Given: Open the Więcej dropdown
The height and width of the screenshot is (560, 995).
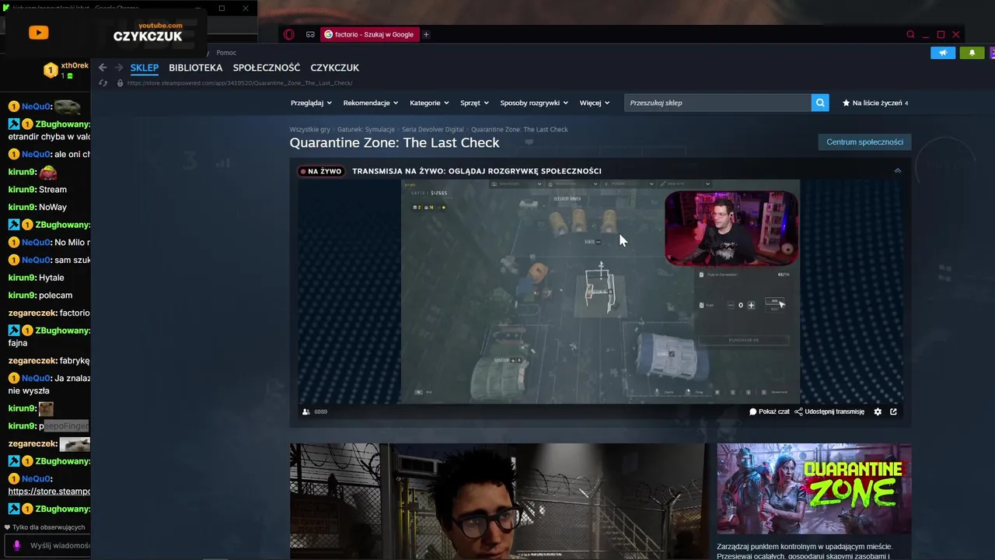Looking at the screenshot, I should tap(594, 103).
